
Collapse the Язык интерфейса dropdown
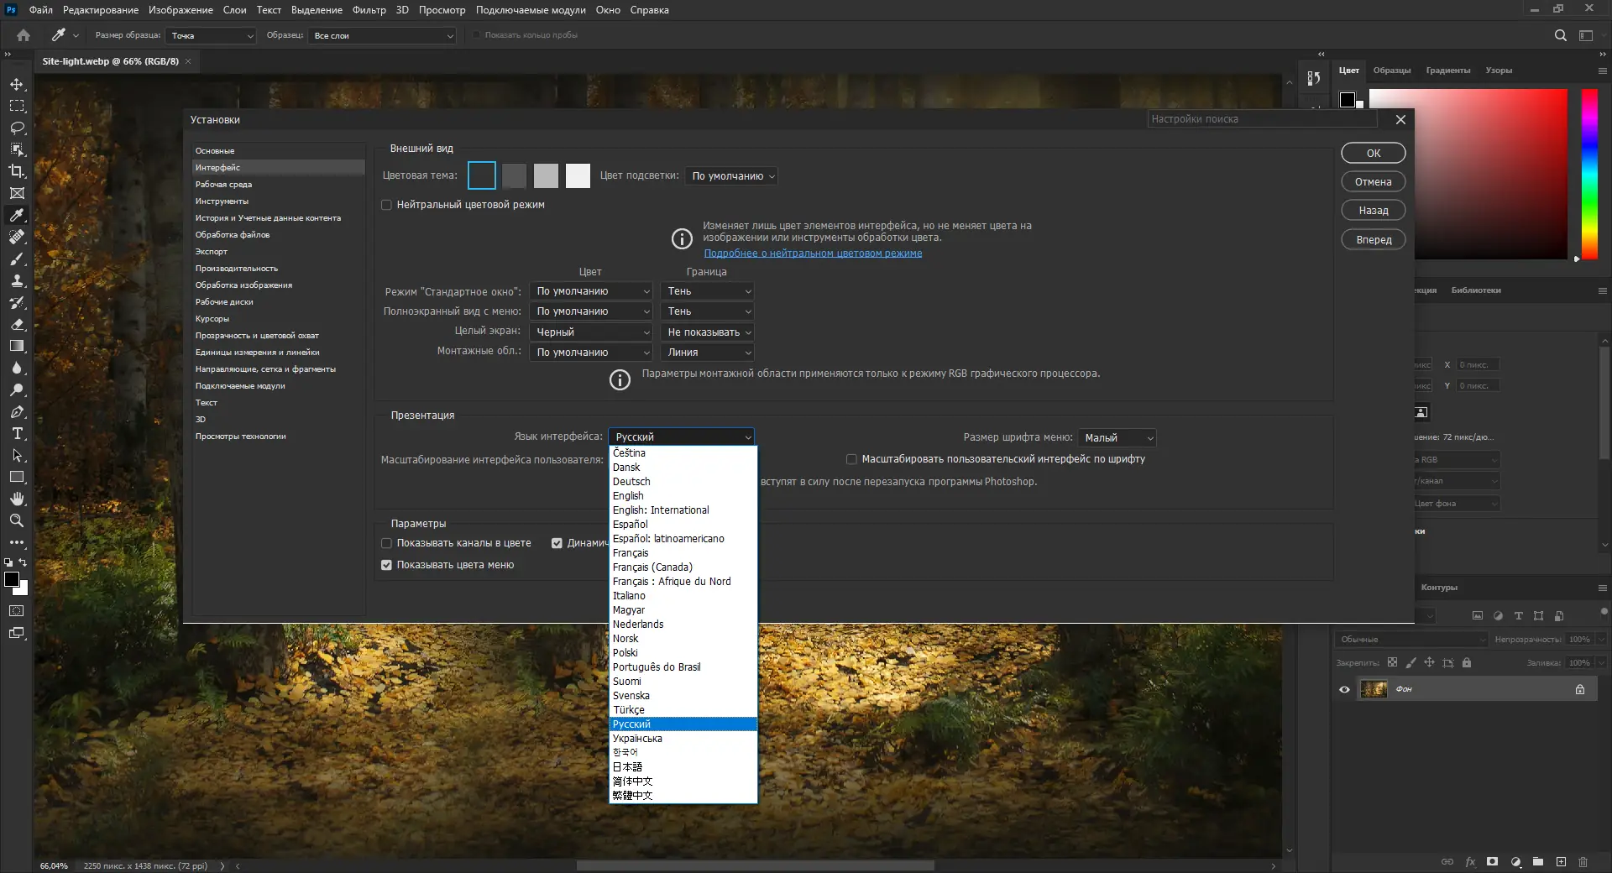click(681, 437)
